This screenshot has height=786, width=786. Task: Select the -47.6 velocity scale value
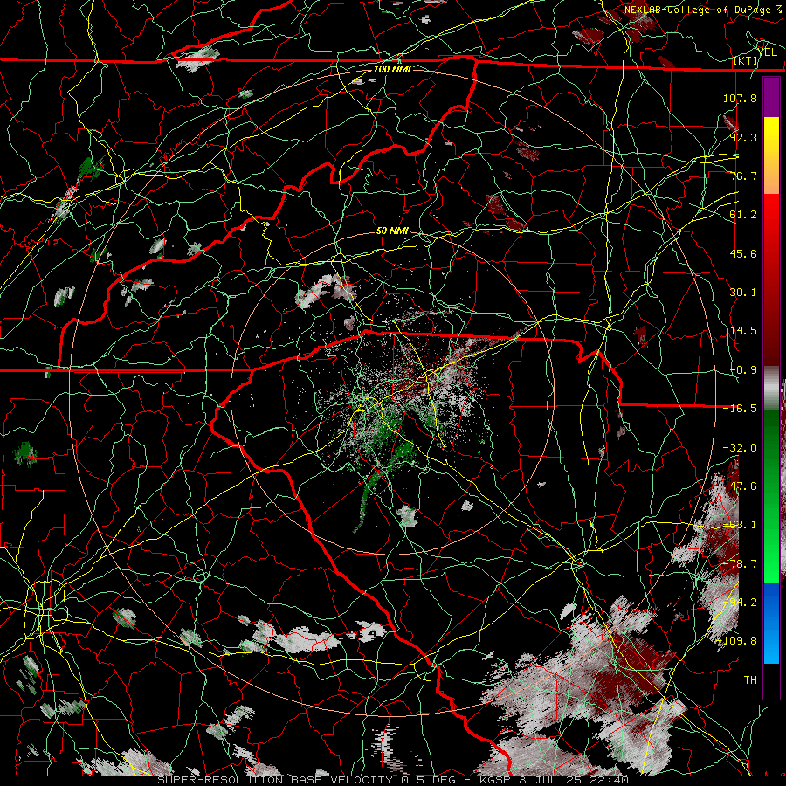(x=740, y=486)
